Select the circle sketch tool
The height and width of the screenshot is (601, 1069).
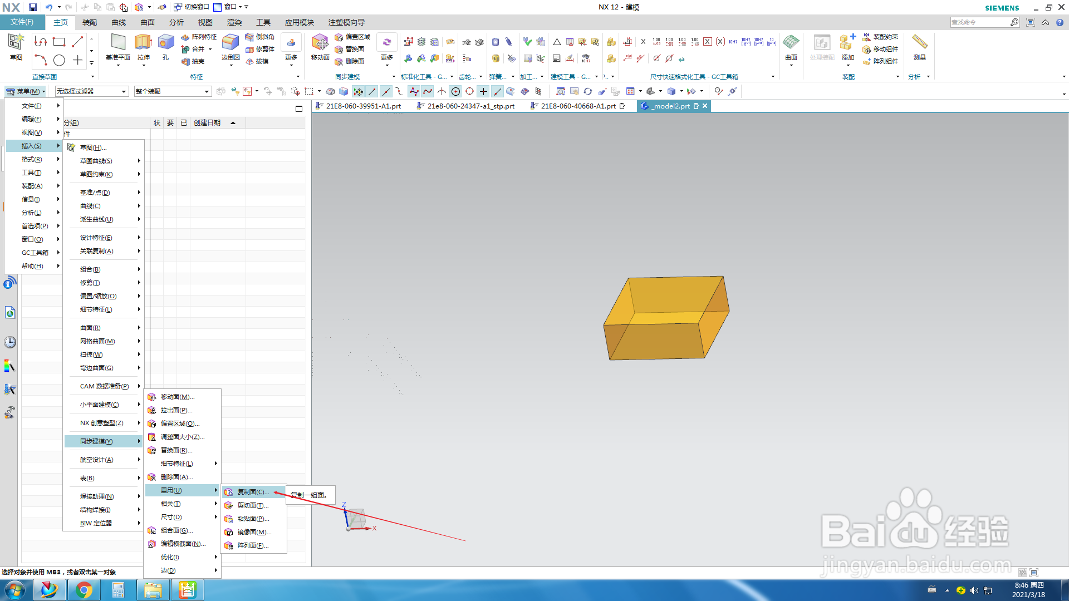tap(59, 60)
